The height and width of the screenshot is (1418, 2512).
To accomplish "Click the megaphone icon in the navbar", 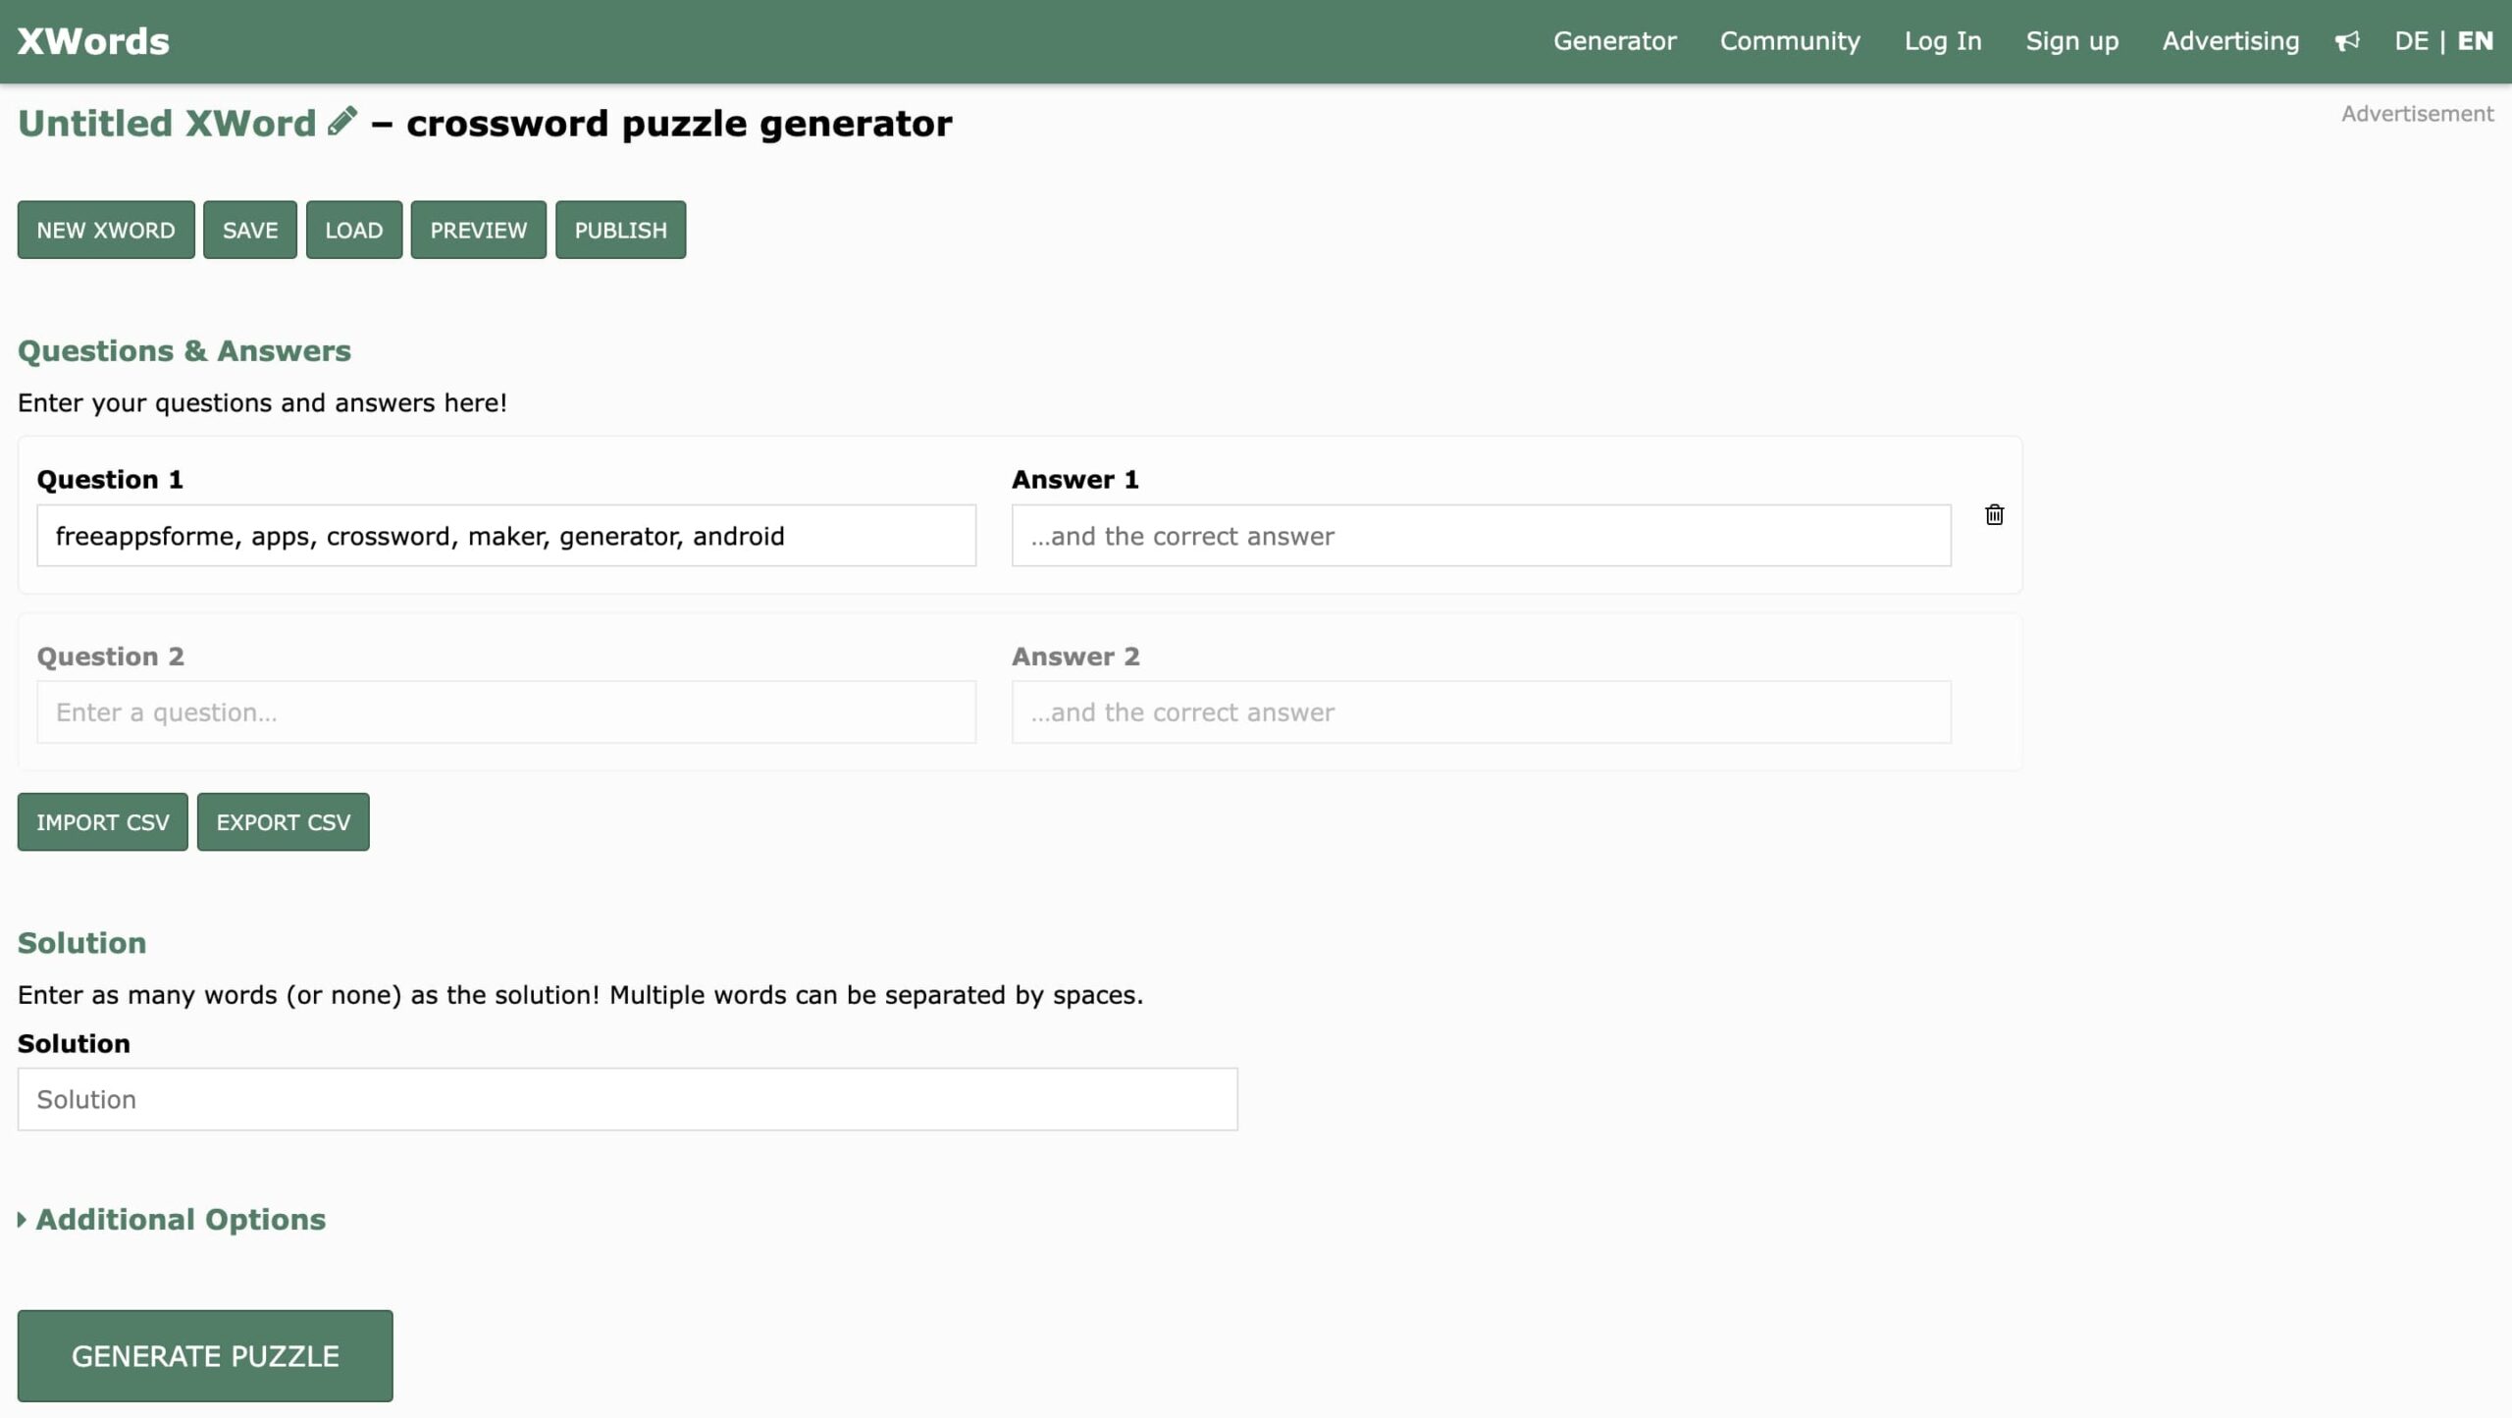I will (2346, 41).
